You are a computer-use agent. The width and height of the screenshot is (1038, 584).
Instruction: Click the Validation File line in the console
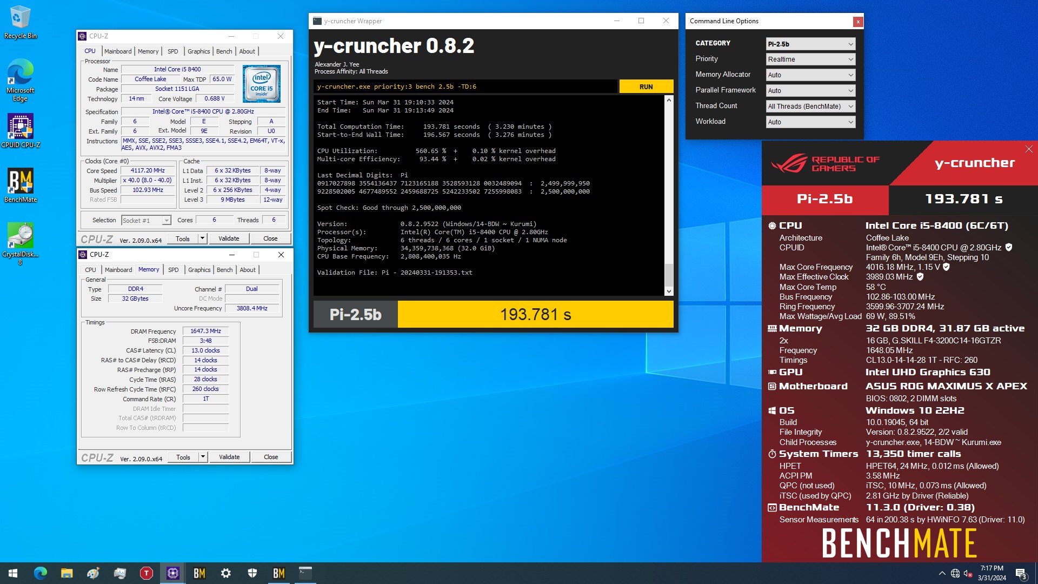[x=395, y=273]
